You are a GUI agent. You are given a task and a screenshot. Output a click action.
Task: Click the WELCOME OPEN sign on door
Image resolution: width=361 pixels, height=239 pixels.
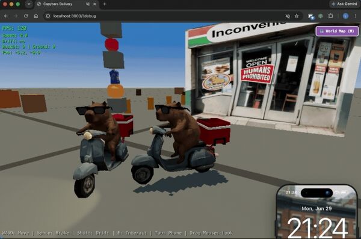coord(256,61)
